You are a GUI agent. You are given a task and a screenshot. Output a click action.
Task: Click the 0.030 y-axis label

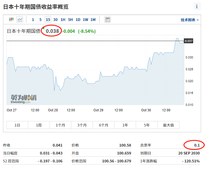tap(189, 57)
